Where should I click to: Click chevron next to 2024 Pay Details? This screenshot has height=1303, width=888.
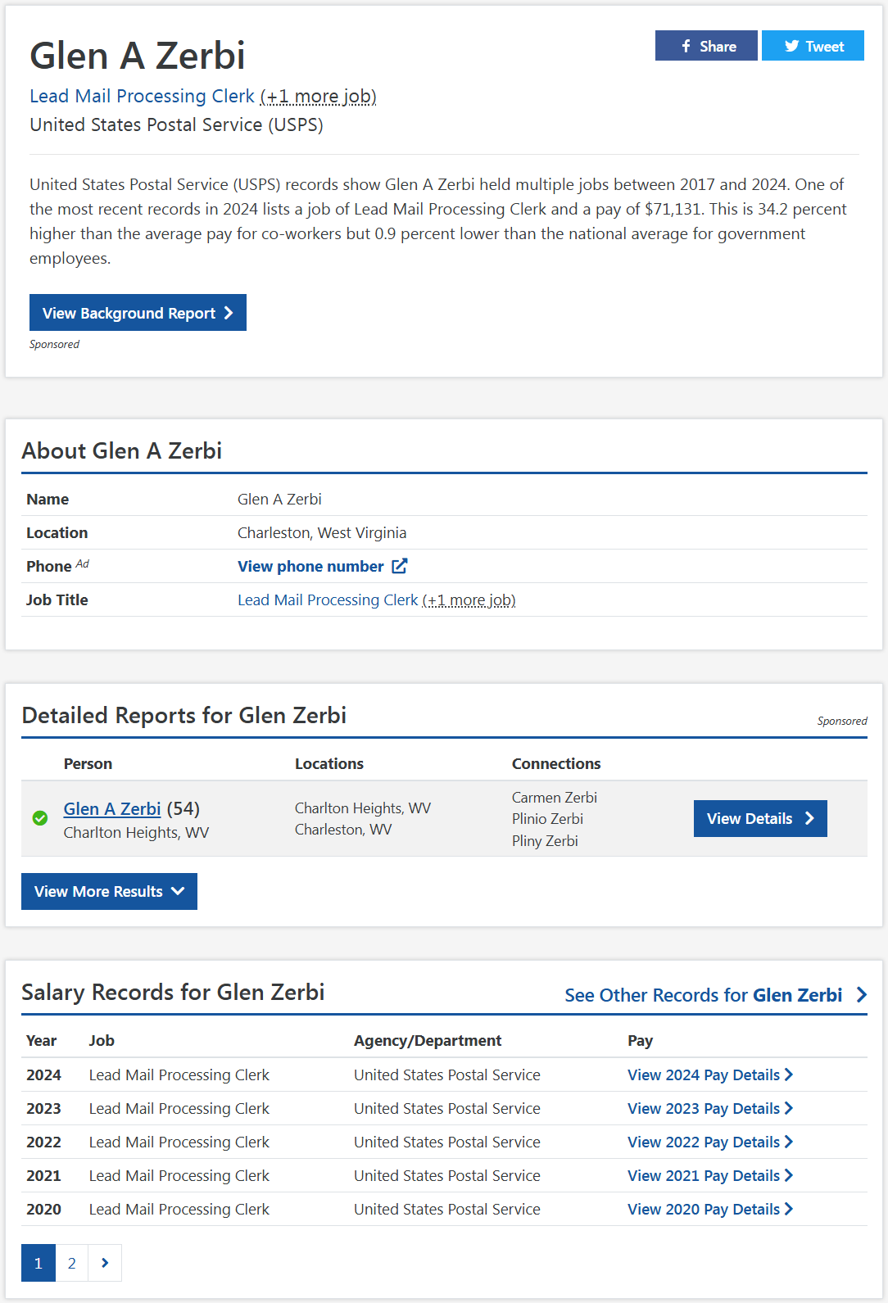click(789, 1075)
